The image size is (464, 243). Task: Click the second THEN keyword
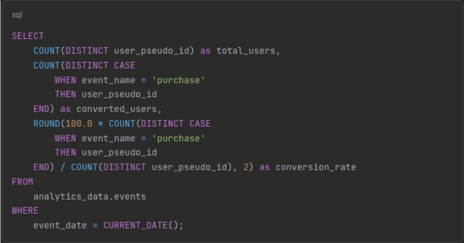(65, 152)
